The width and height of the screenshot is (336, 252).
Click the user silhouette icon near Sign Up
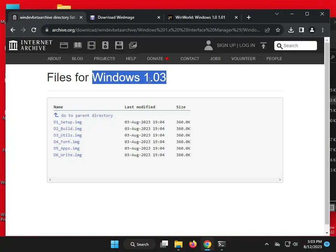(208, 45)
